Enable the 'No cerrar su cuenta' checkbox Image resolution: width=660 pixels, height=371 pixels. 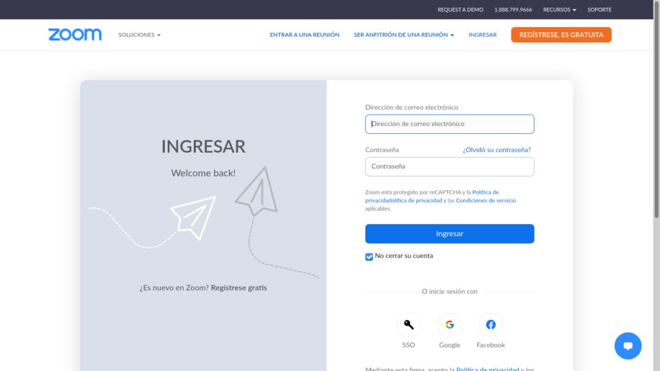(369, 256)
